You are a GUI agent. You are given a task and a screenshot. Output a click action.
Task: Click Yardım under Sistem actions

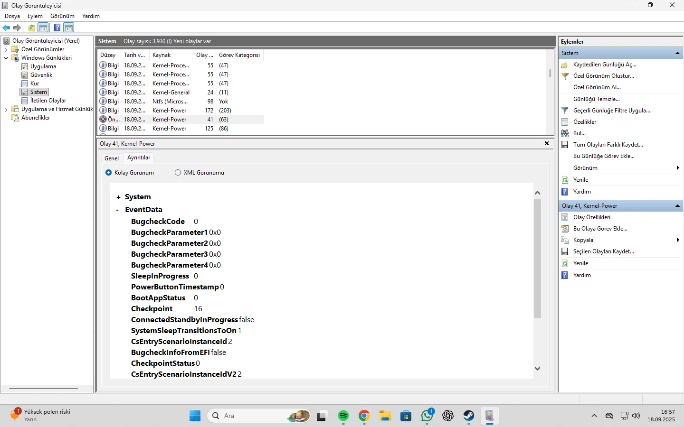coord(582,192)
